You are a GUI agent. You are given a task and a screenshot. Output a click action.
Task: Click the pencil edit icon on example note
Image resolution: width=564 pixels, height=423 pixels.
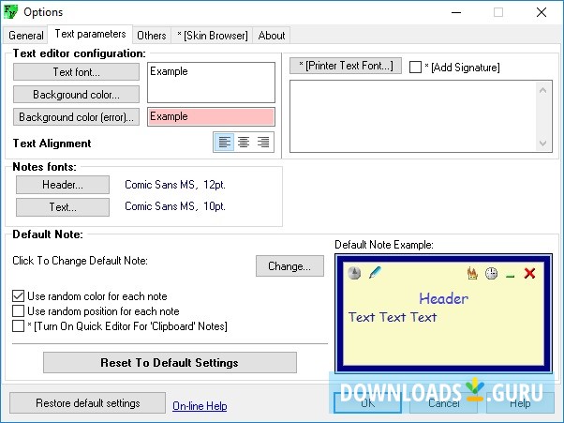point(375,273)
